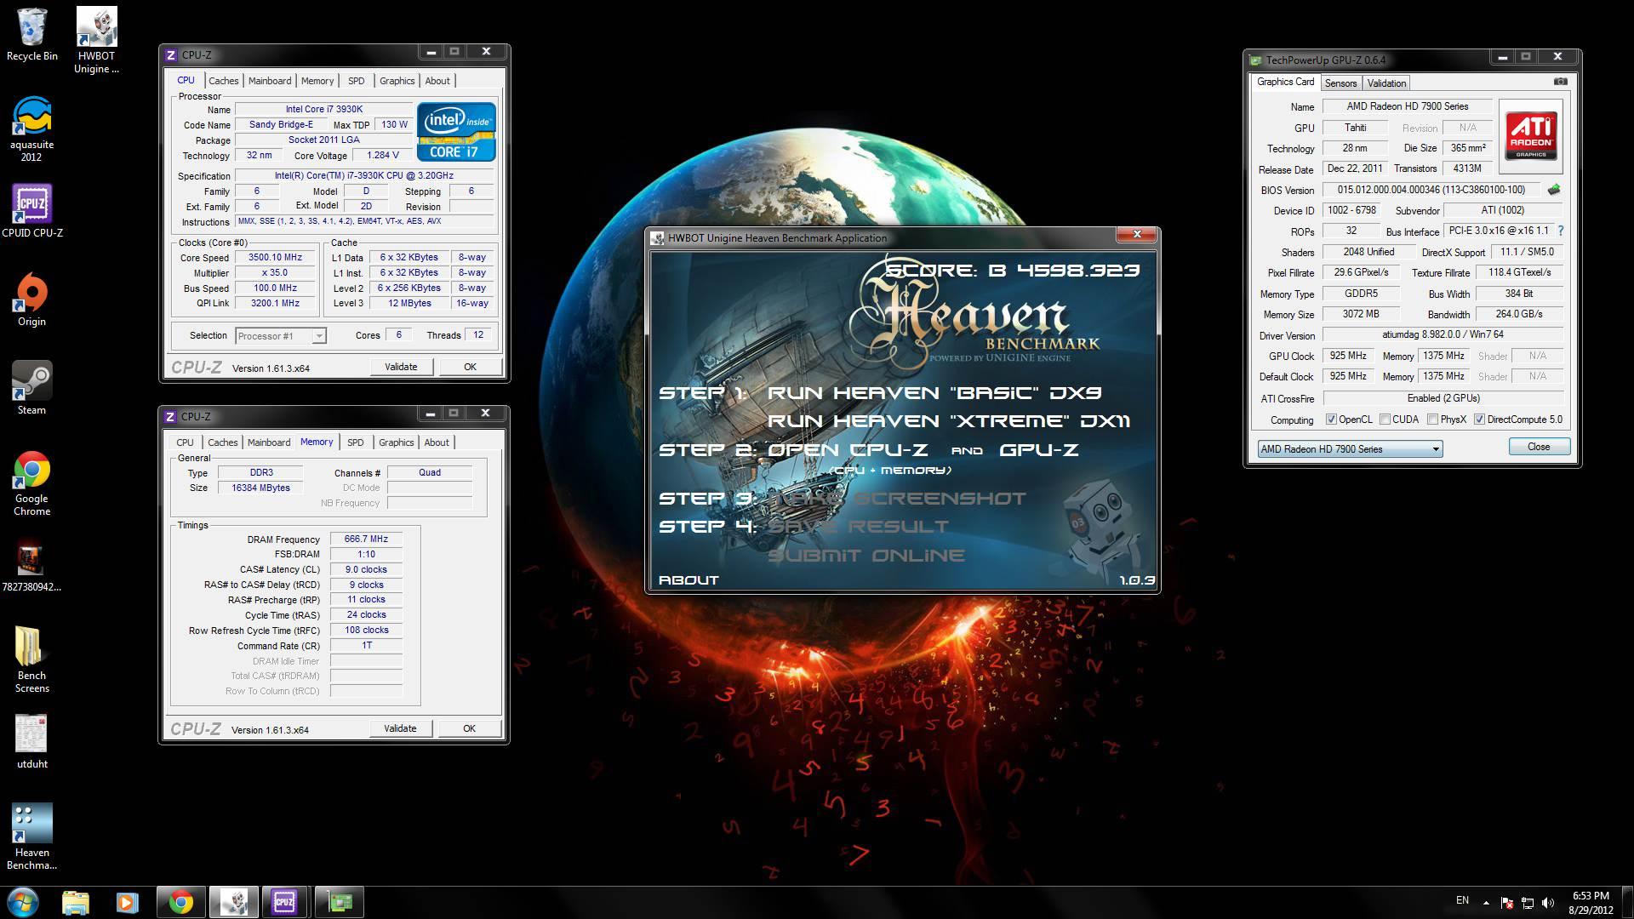Click Validate in the top CPU-Z window
Screen dimensions: 1634x919
coord(401,367)
